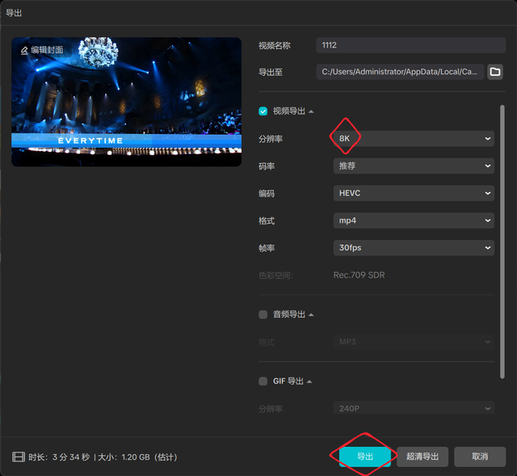Open the 格式 dropdown showing mp4
The image size is (517, 476).
[413, 220]
